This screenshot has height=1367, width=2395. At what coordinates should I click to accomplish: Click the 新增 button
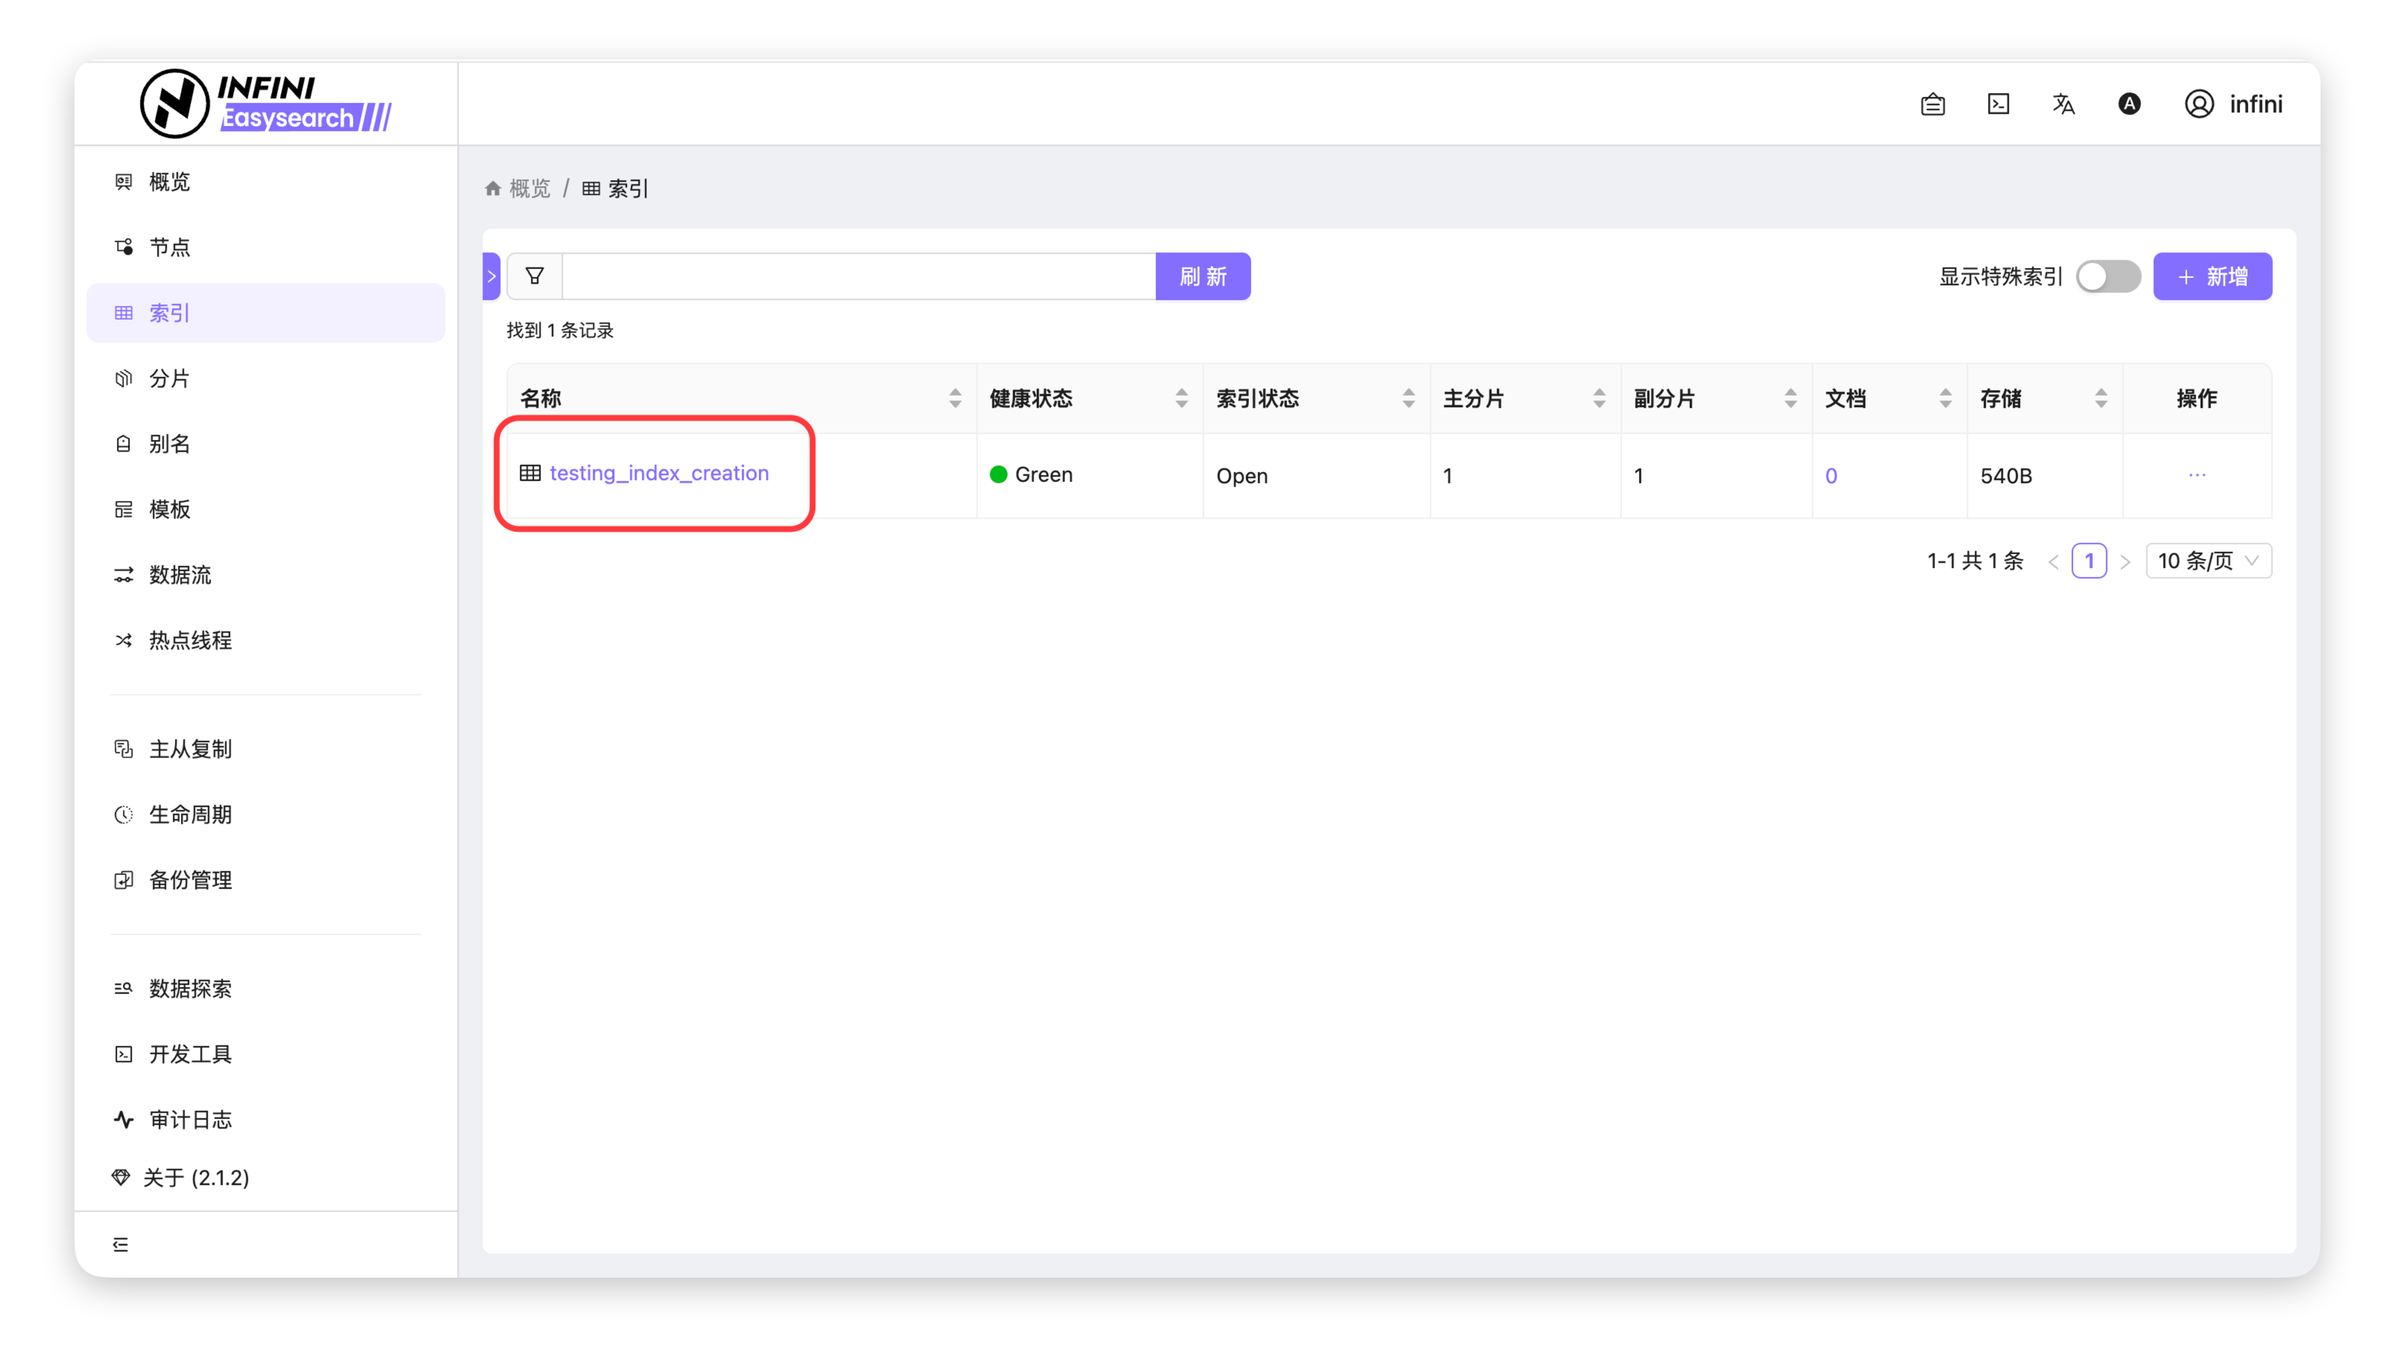coord(2211,276)
